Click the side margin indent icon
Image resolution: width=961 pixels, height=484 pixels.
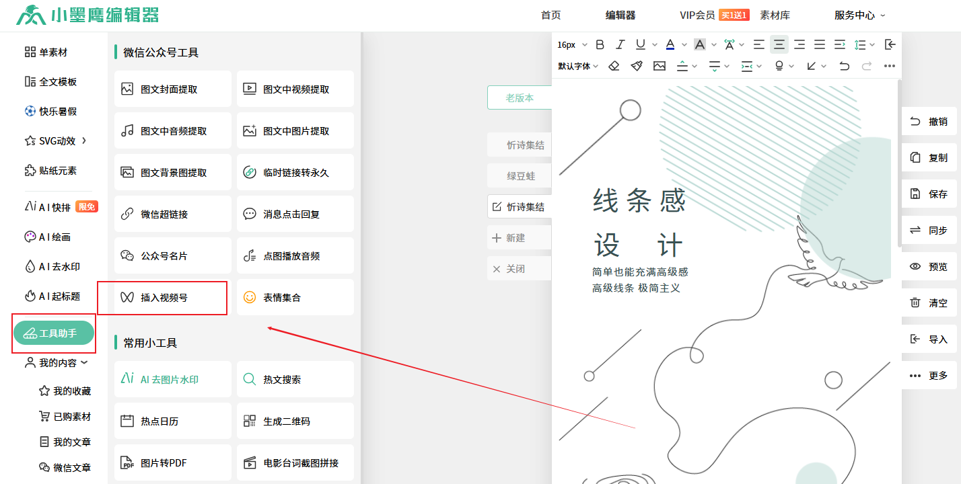click(x=747, y=66)
